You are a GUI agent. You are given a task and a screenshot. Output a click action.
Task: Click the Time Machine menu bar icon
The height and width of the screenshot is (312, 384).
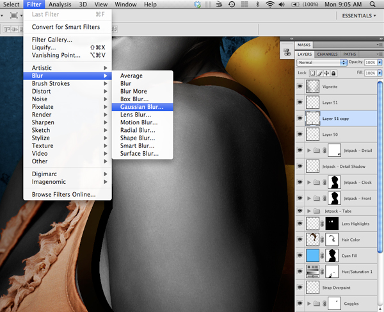232,4
